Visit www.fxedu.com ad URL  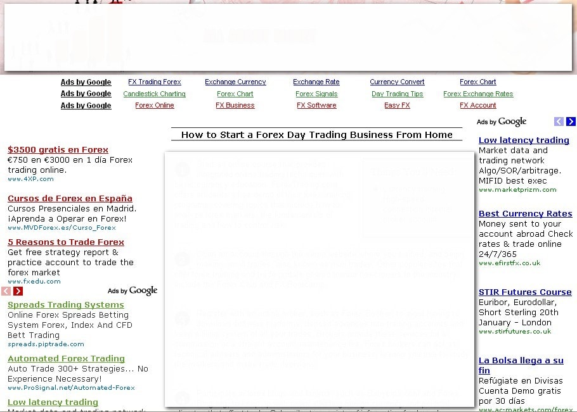(34, 281)
